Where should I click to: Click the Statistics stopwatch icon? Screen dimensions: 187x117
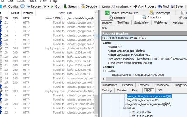point(111,18)
